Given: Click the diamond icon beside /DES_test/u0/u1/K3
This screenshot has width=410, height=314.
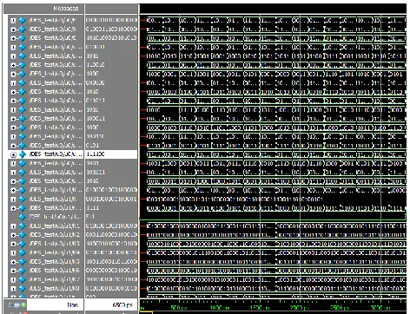Looking at the screenshot, I should click(23, 244).
